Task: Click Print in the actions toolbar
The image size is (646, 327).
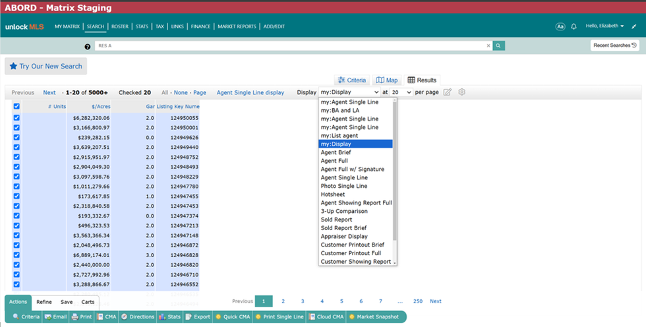Action: coord(82,316)
